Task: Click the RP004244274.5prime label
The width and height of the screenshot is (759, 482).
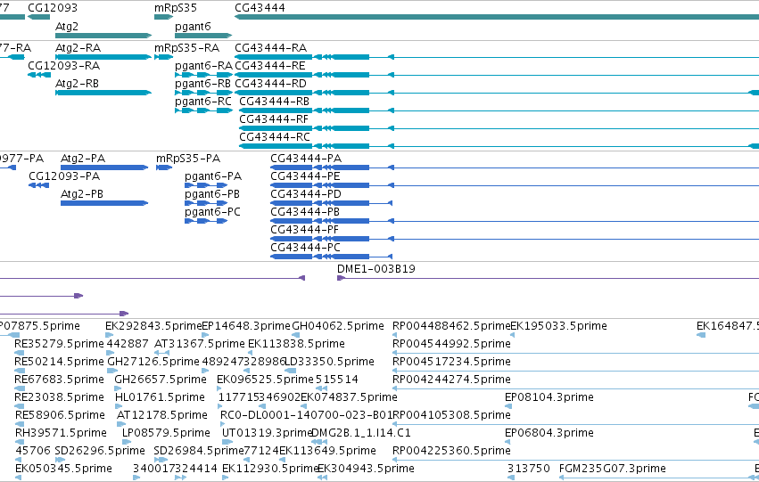Action: click(x=451, y=380)
